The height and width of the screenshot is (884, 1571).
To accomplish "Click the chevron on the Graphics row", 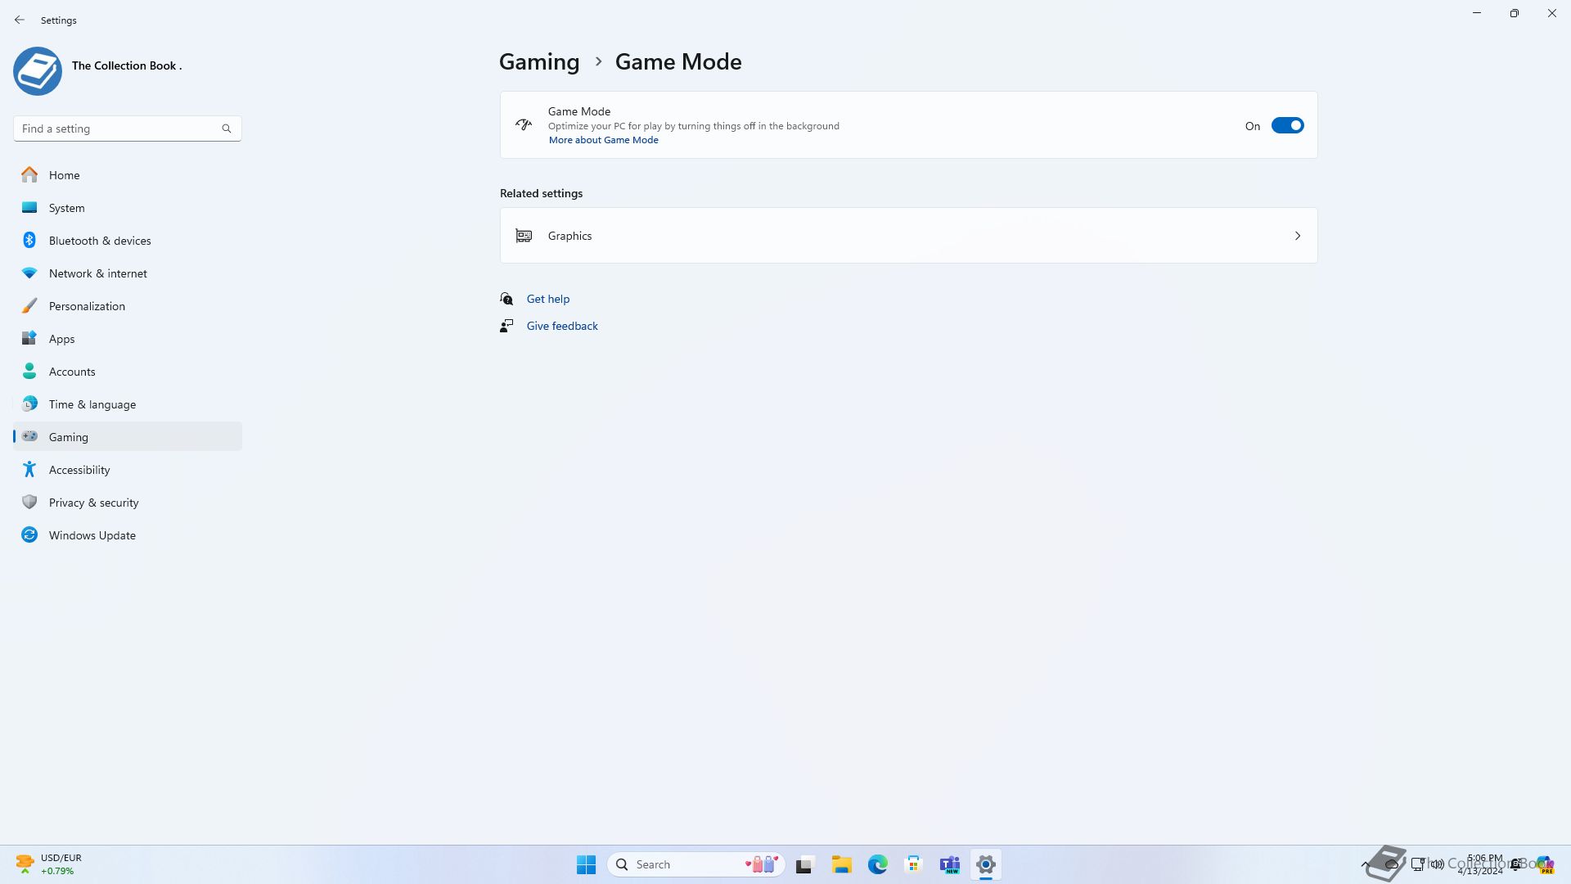I will point(1298,236).
